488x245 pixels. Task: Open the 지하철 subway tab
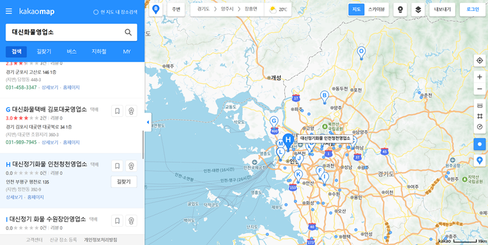[99, 52]
